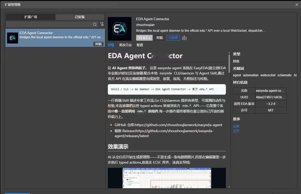The height and width of the screenshot is (194, 301).
Task: Click the header title EDA Agent Connector
Action: 153,19
